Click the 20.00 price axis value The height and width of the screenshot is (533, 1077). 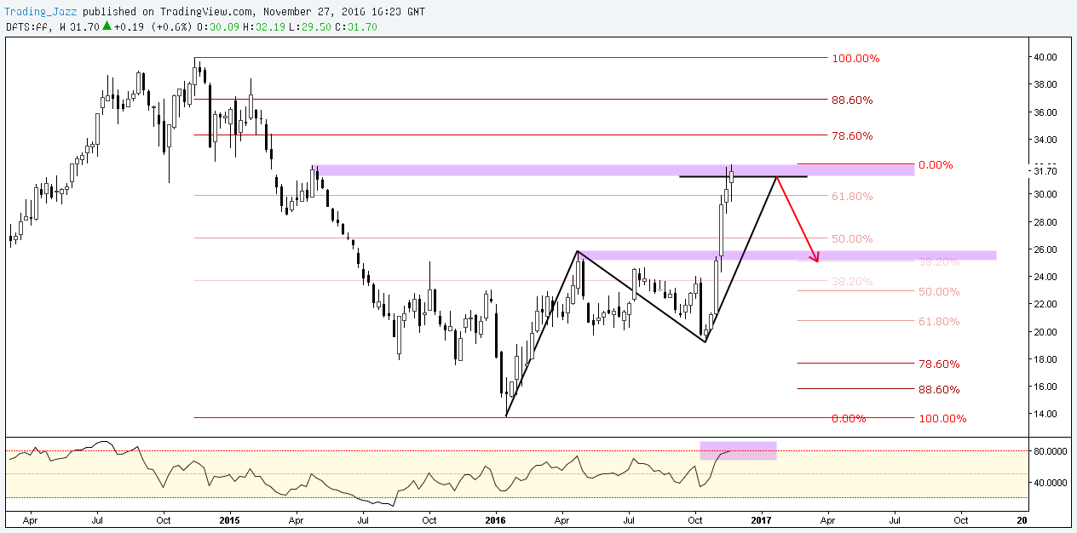1045,332
